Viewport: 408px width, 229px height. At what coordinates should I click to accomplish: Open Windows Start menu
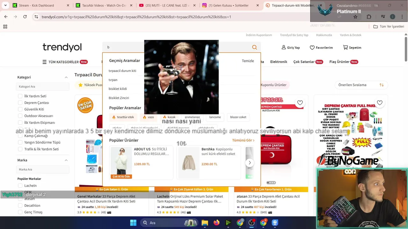coord(133,223)
